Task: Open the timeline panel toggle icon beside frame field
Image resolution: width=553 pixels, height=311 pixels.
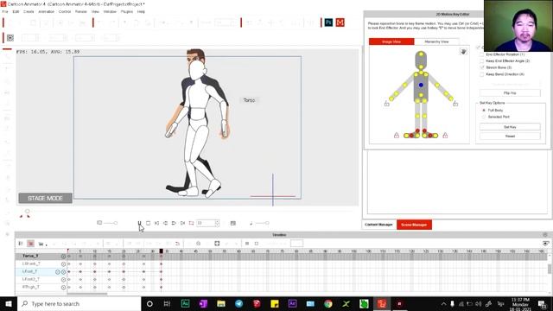Action: point(232,223)
